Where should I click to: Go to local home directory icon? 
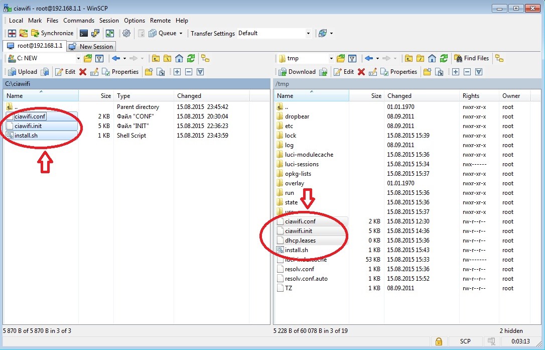179,58
